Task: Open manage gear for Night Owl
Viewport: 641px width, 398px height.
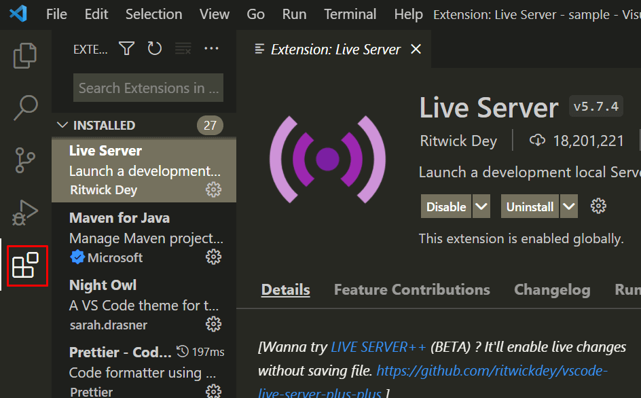Action: click(213, 324)
